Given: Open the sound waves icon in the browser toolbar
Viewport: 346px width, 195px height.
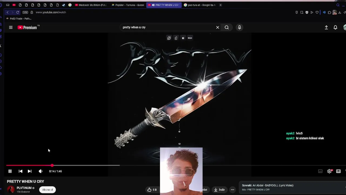Looking at the screenshot, I should coord(324,12).
